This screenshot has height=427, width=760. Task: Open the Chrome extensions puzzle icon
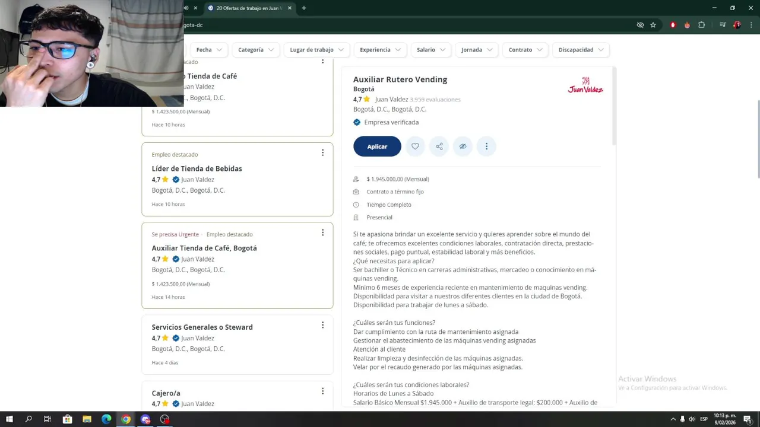click(x=701, y=25)
